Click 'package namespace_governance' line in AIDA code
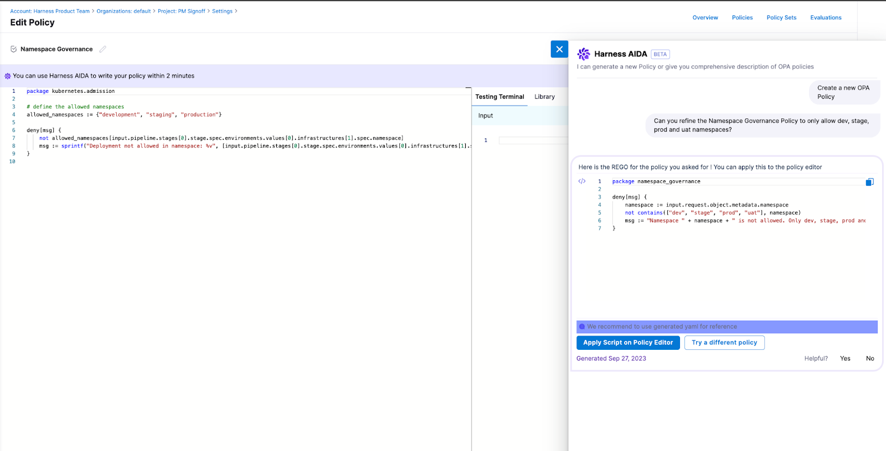 click(x=656, y=181)
